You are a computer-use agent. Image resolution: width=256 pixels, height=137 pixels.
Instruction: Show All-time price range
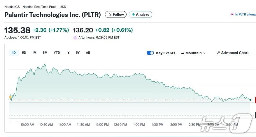pyautogui.click(x=88, y=53)
